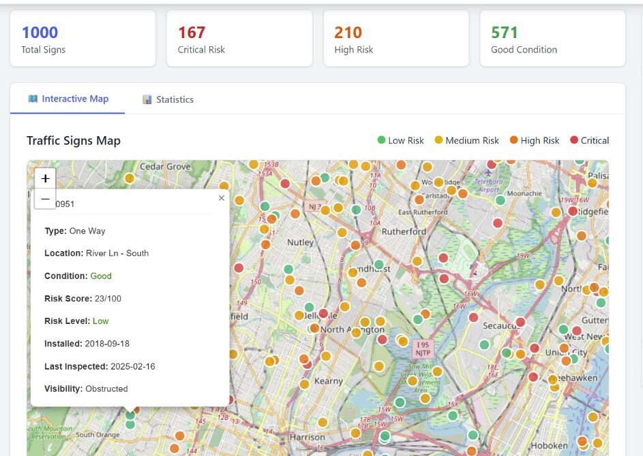Open the Total Signs summary card

tap(83, 39)
